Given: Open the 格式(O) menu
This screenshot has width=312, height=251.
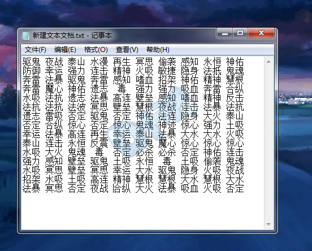Looking at the screenshot, I should (96, 50).
